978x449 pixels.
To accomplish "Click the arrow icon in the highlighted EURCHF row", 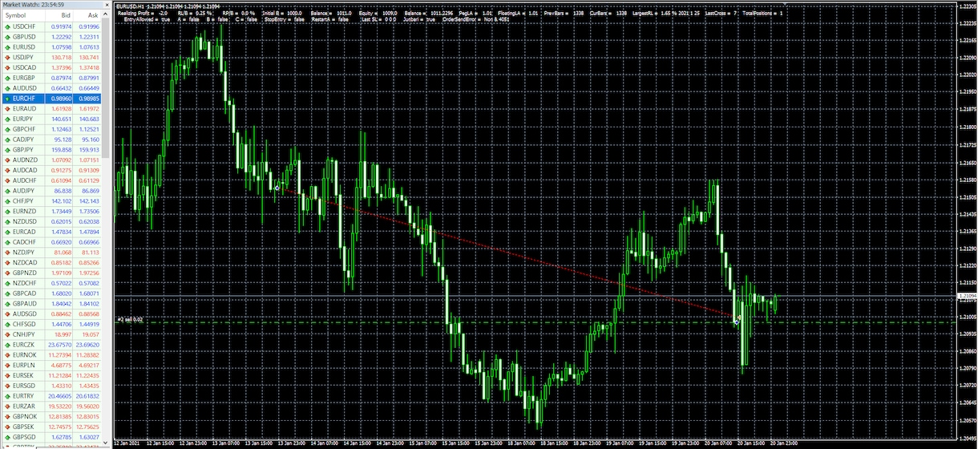I will point(7,99).
